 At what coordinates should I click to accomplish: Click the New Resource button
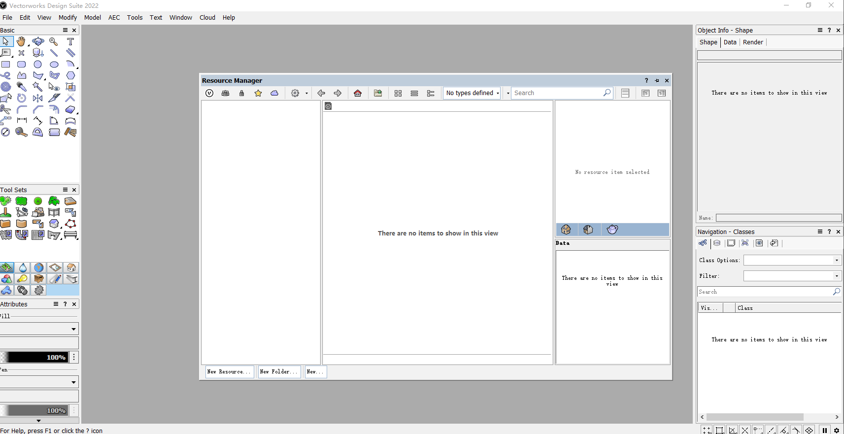(230, 372)
